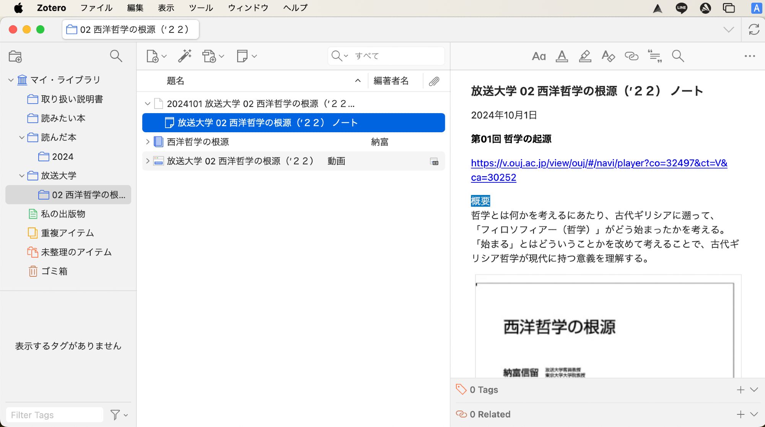Viewport: 765px width, 427px height.
Task: Click the Add Attachment toolbar icon
Action: (213, 56)
